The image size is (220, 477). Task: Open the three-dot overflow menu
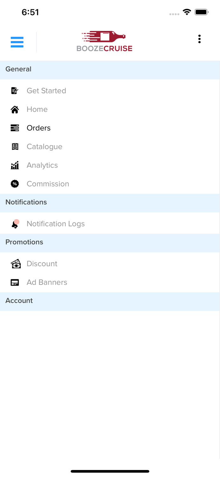(x=199, y=39)
